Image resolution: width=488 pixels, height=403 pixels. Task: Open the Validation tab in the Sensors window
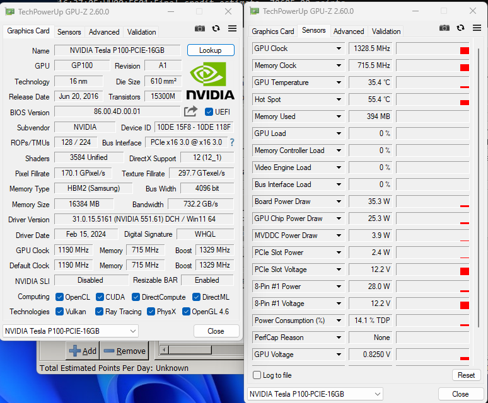tap(386, 31)
